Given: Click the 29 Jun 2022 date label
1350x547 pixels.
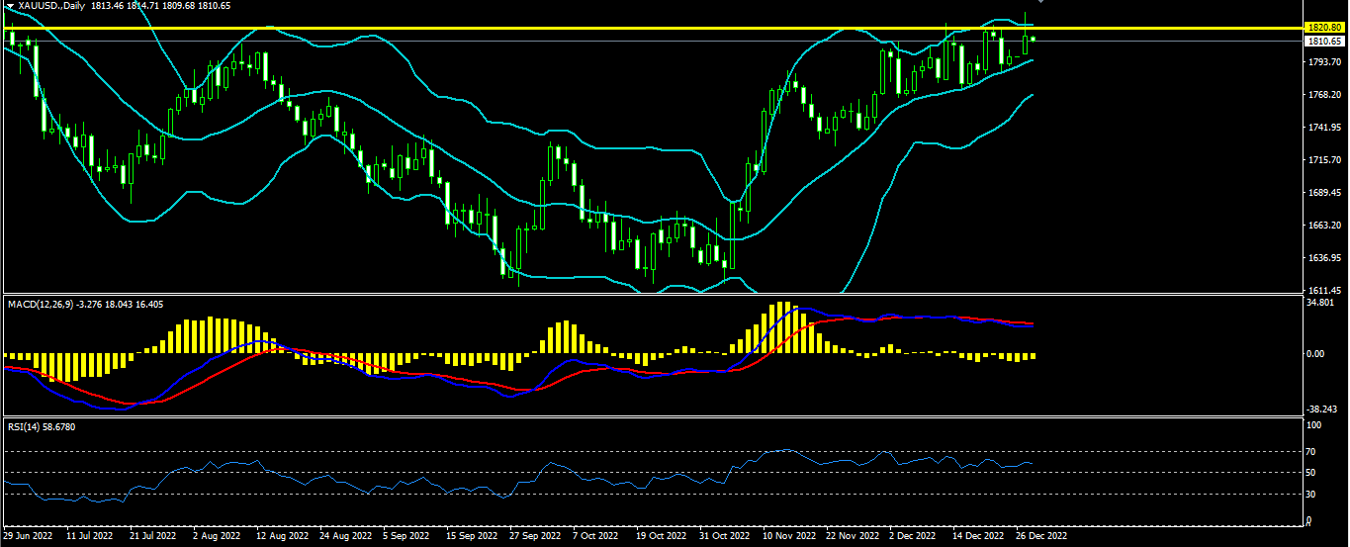Looking at the screenshot, I should [x=30, y=535].
